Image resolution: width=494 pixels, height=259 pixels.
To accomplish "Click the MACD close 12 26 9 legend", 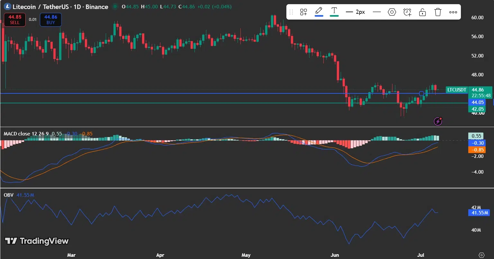I will 26,134.
